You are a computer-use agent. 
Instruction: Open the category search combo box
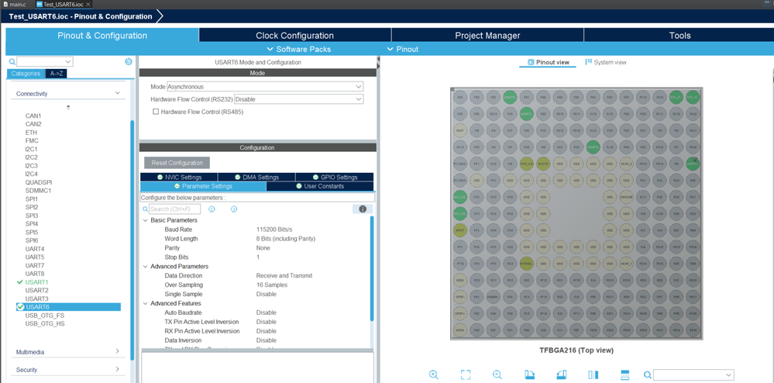44,62
